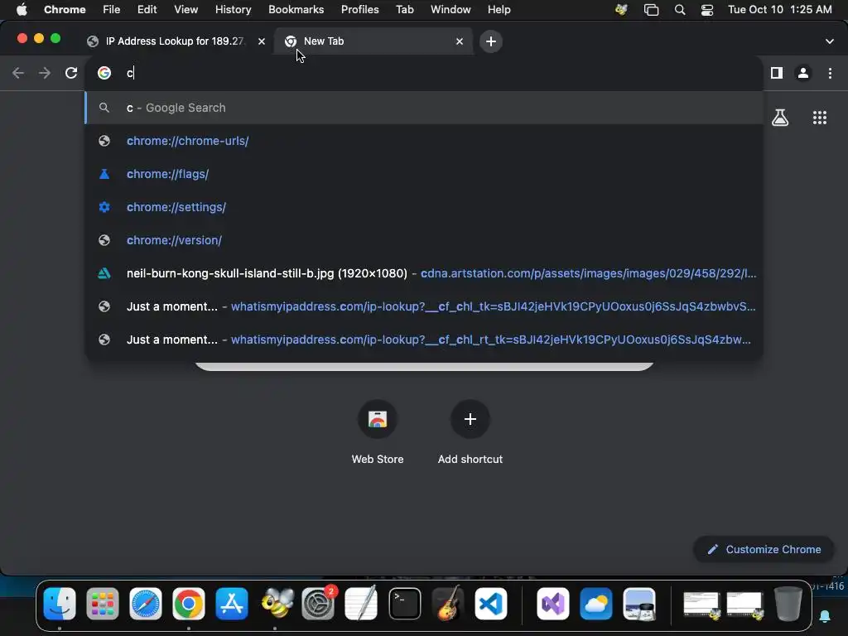Screen dimensions: 848x636
Task: Open the Window menu
Action: pos(450,10)
